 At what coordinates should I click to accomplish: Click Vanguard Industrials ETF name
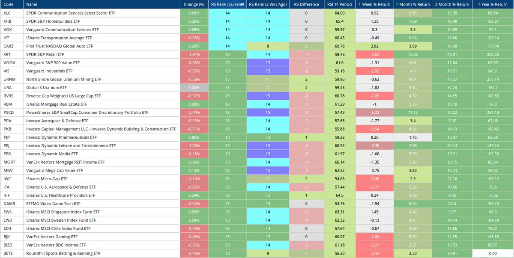(x=49, y=71)
